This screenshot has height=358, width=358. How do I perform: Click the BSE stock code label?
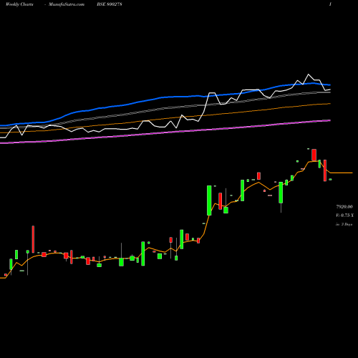click(x=110, y=4)
